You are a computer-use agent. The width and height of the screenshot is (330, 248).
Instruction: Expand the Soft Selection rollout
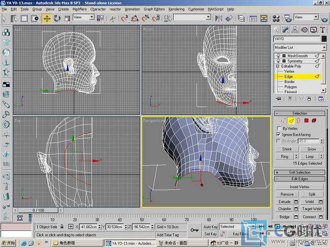pos(300,172)
